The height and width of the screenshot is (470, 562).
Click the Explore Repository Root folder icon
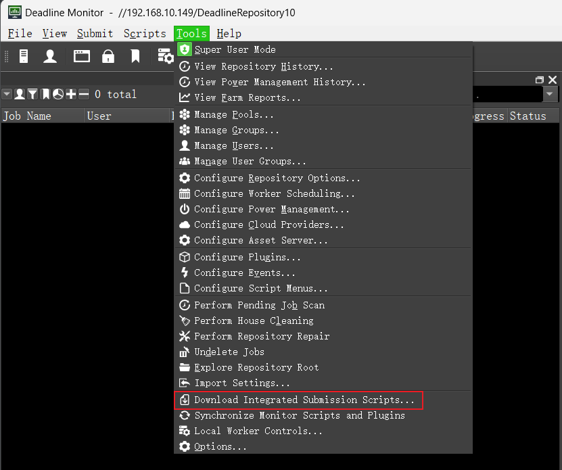click(x=184, y=367)
